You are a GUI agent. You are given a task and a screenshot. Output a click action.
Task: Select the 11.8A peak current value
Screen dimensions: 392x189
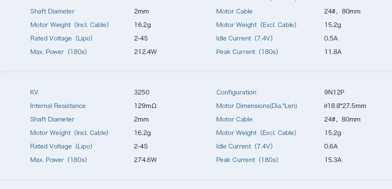(333, 52)
